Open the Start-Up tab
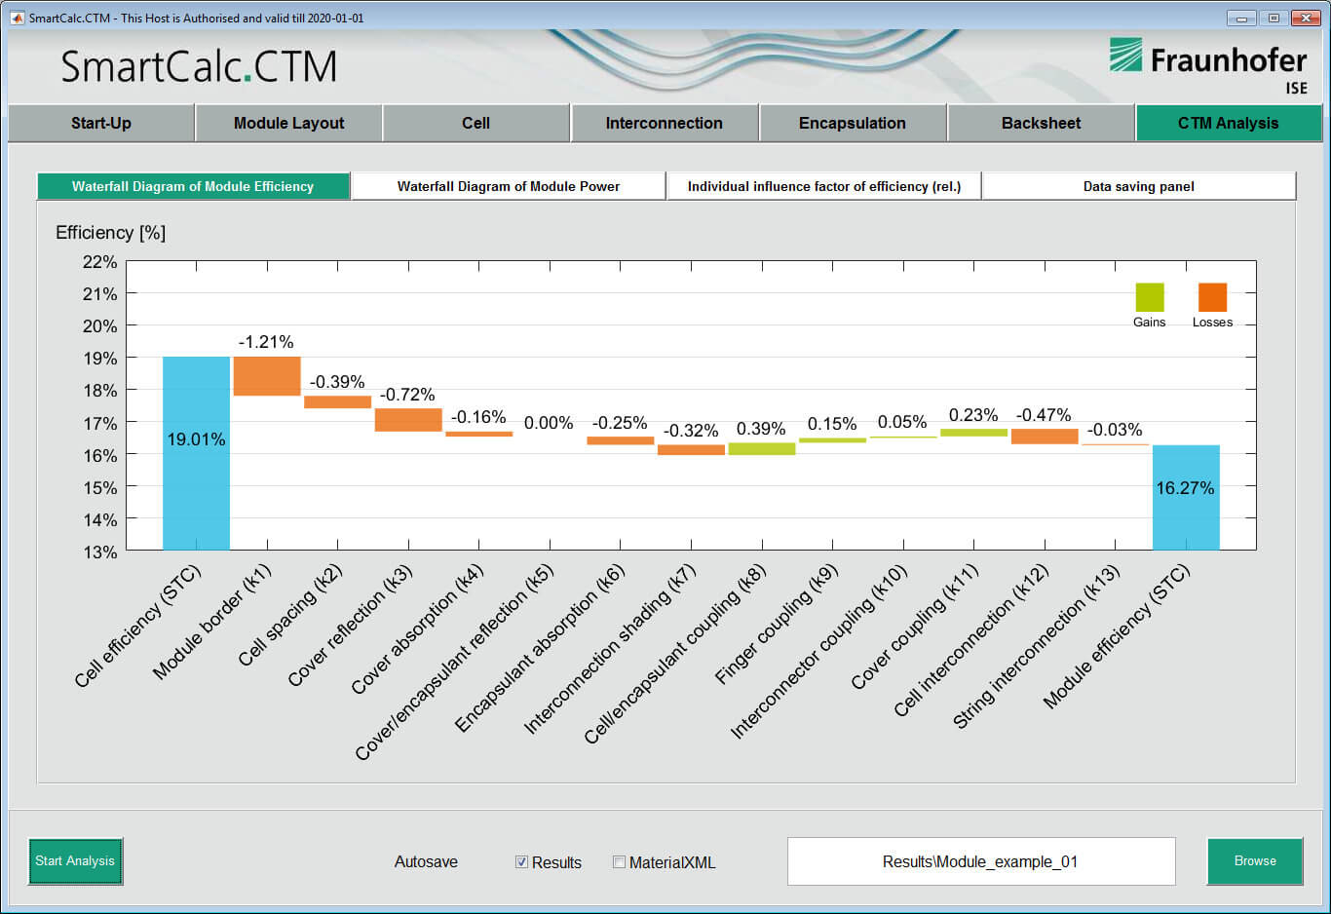 click(101, 123)
